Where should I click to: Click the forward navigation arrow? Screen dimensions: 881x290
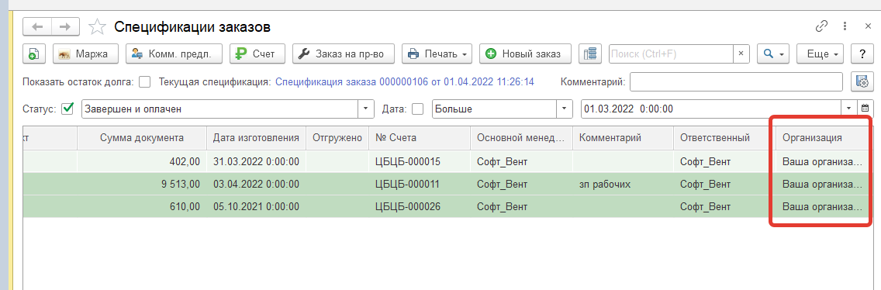click(65, 26)
